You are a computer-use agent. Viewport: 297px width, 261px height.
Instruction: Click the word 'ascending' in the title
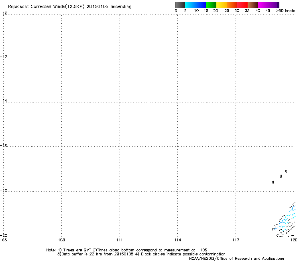[121, 7]
